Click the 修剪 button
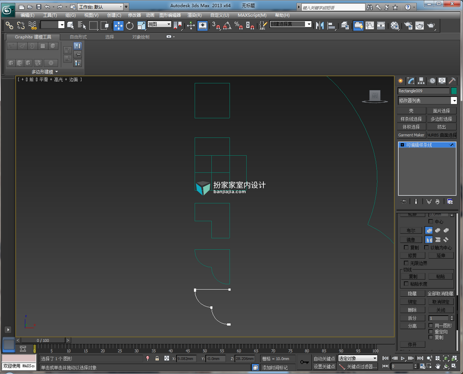This screenshot has width=463, height=374. point(412,255)
